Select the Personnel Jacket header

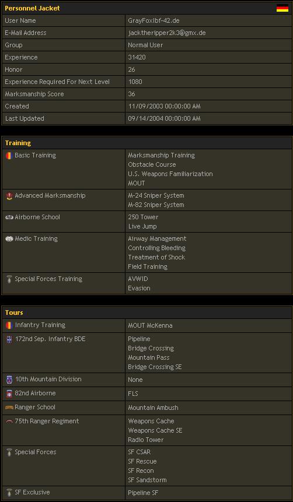coord(32,8)
